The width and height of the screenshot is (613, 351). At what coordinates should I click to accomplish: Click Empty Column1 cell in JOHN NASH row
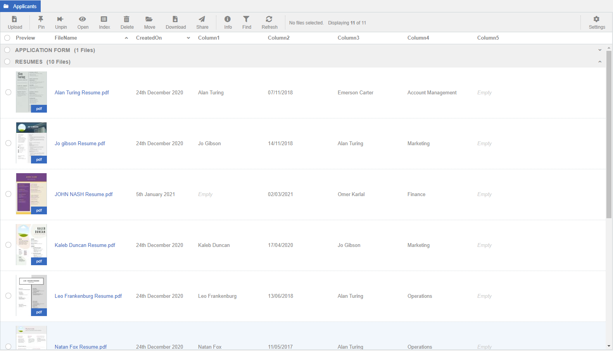coord(205,194)
